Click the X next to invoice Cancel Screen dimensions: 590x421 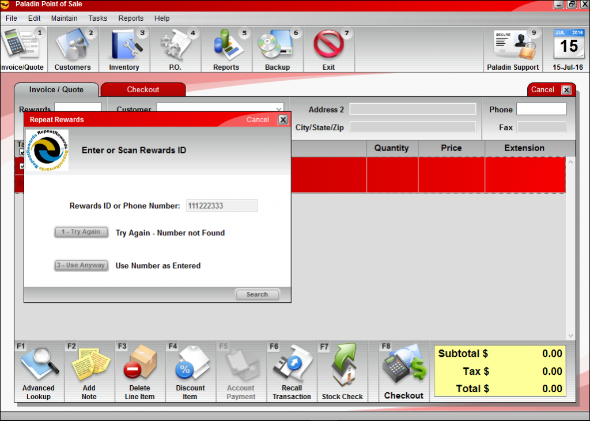coord(566,89)
